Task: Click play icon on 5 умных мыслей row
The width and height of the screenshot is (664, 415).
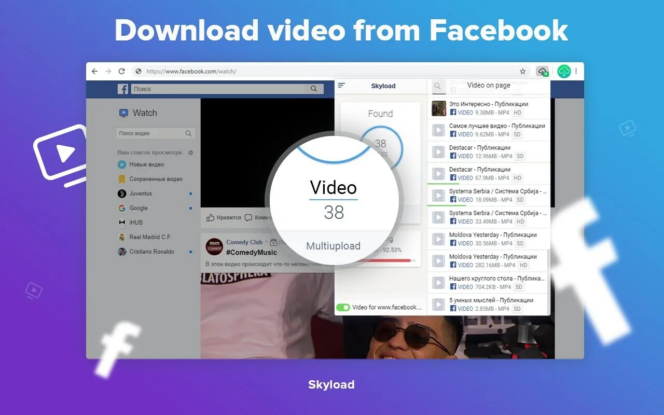Action: [x=439, y=305]
